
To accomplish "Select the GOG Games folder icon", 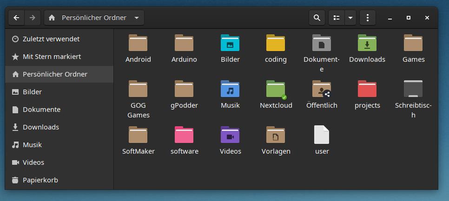I will click(x=138, y=89).
